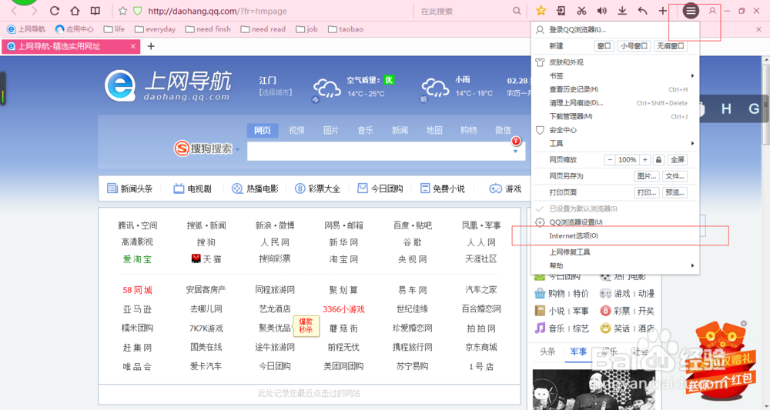Close the red envelope promotion popup
Image resolution: width=770 pixels, height=410 pixels.
point(744,324)
